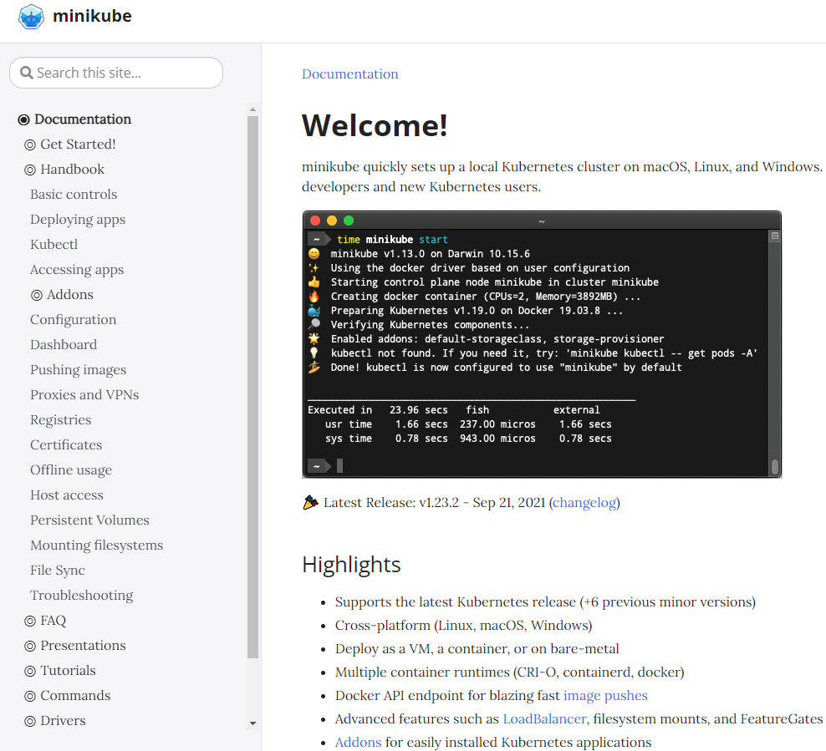Screen dimensions: 826x751
Task: Open the Host access page
Action: pos(67,495)
